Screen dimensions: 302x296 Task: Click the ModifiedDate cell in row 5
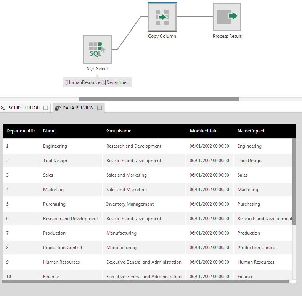click(209, 204)
